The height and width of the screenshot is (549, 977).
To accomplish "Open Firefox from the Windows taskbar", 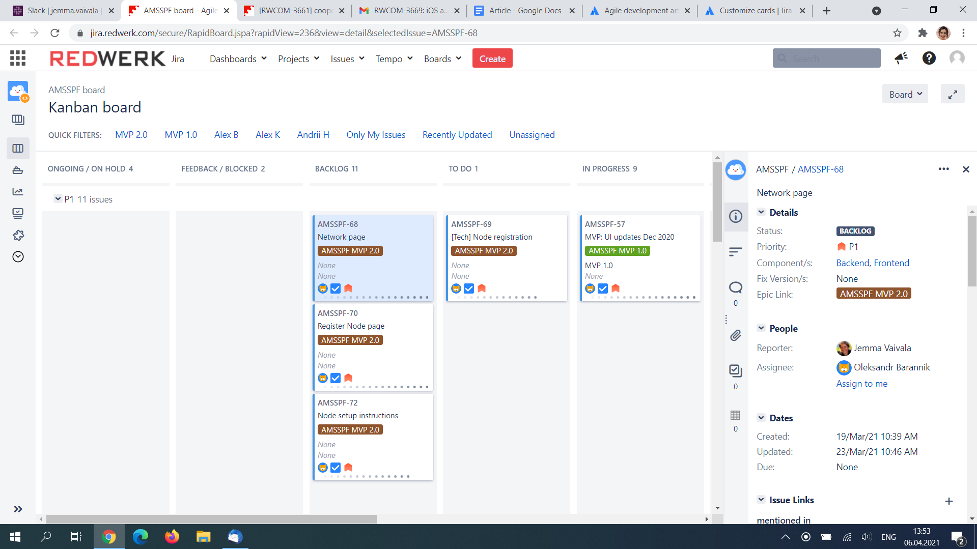I will [172, 537].
